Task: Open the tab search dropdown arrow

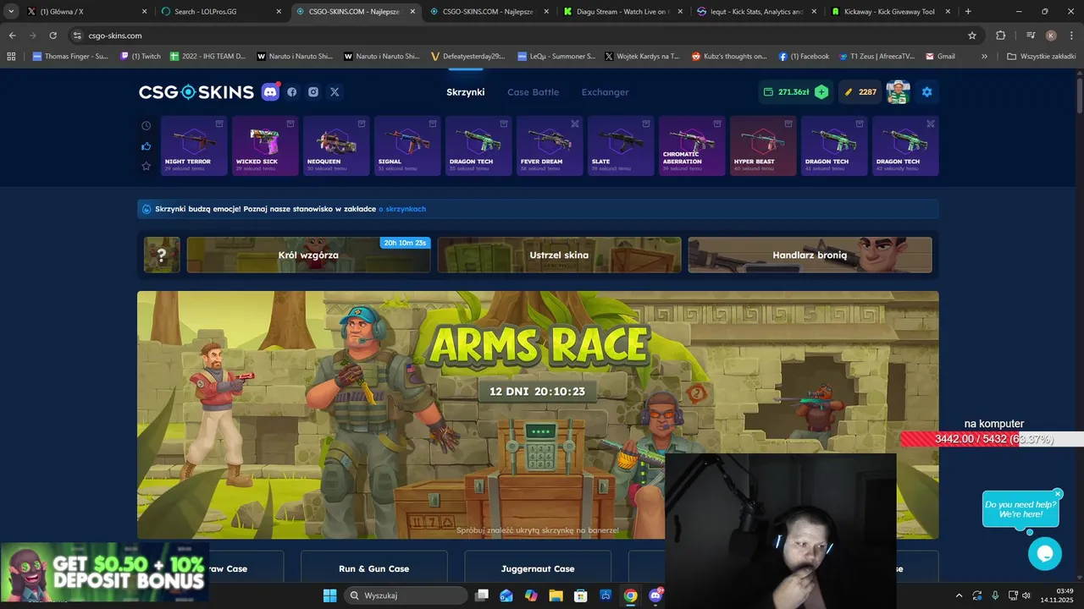Action: click(x=11, y=12)
